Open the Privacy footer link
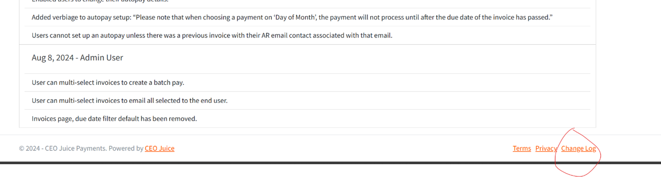661x177 pixels. (546, 148)
